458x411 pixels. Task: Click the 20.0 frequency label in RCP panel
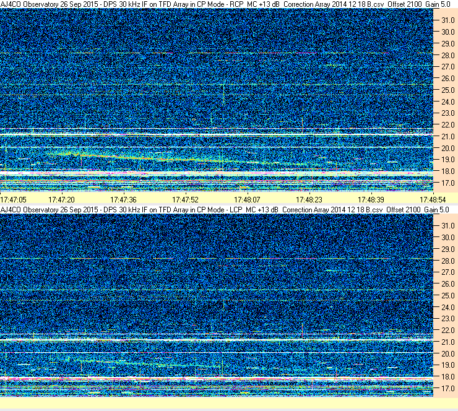(x=447, y=149)
